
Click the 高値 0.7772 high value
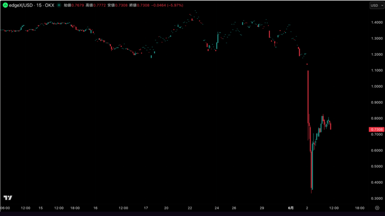coord(95,5)
